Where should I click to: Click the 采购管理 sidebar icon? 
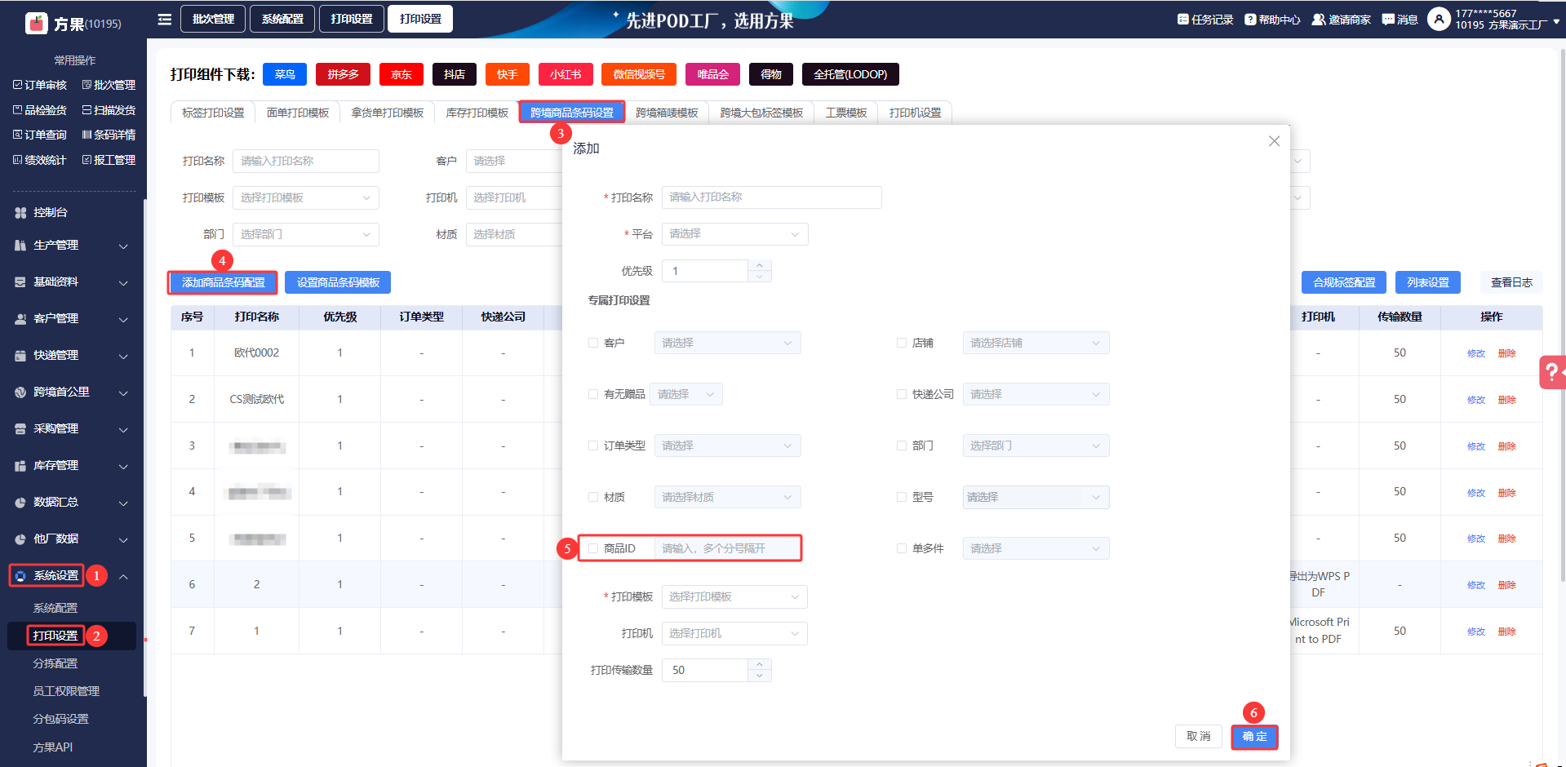pos(20,428)
